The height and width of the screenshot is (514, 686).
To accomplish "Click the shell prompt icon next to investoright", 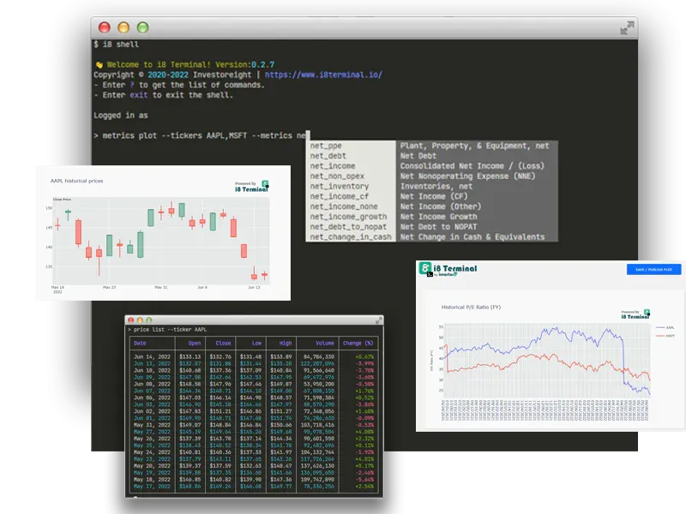I will [x=430, y=272].
